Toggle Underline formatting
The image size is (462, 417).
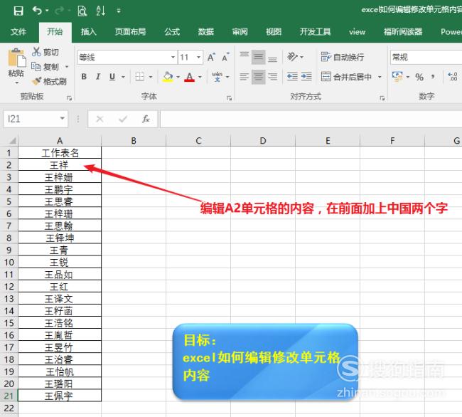tap(112, 77)
